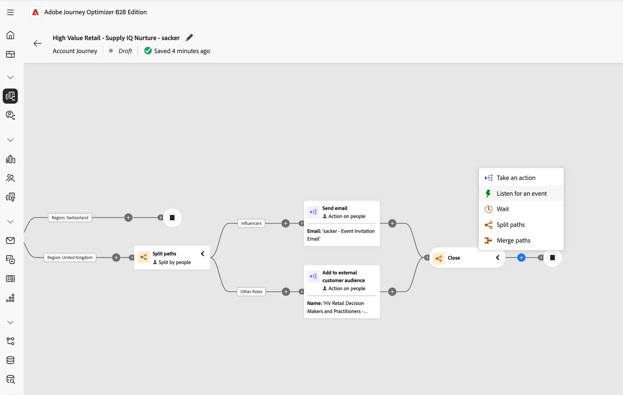
Task: Choose Split paths from the node menu
Action: tap(521, 225)
